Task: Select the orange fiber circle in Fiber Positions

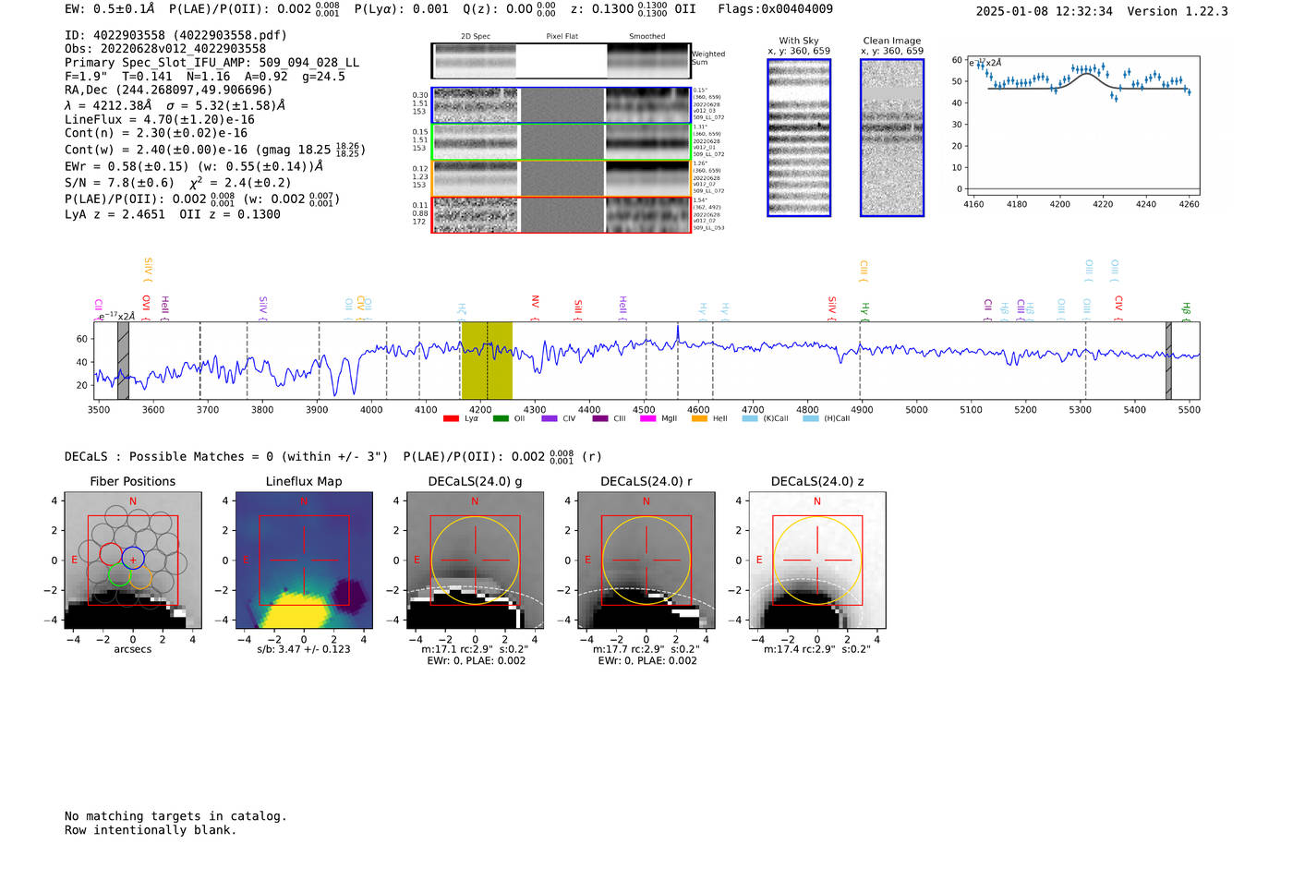Action: [140, 578]
